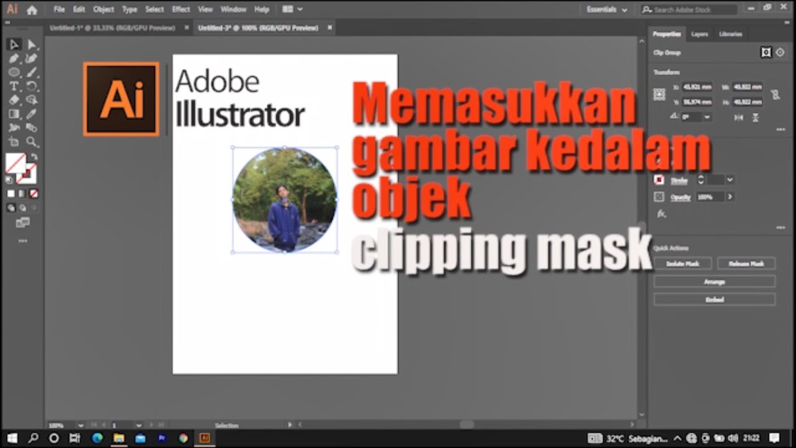Select the Selection tool arrow
The width and height of the screenshot is (796, 448).
(x=14, y=45)
